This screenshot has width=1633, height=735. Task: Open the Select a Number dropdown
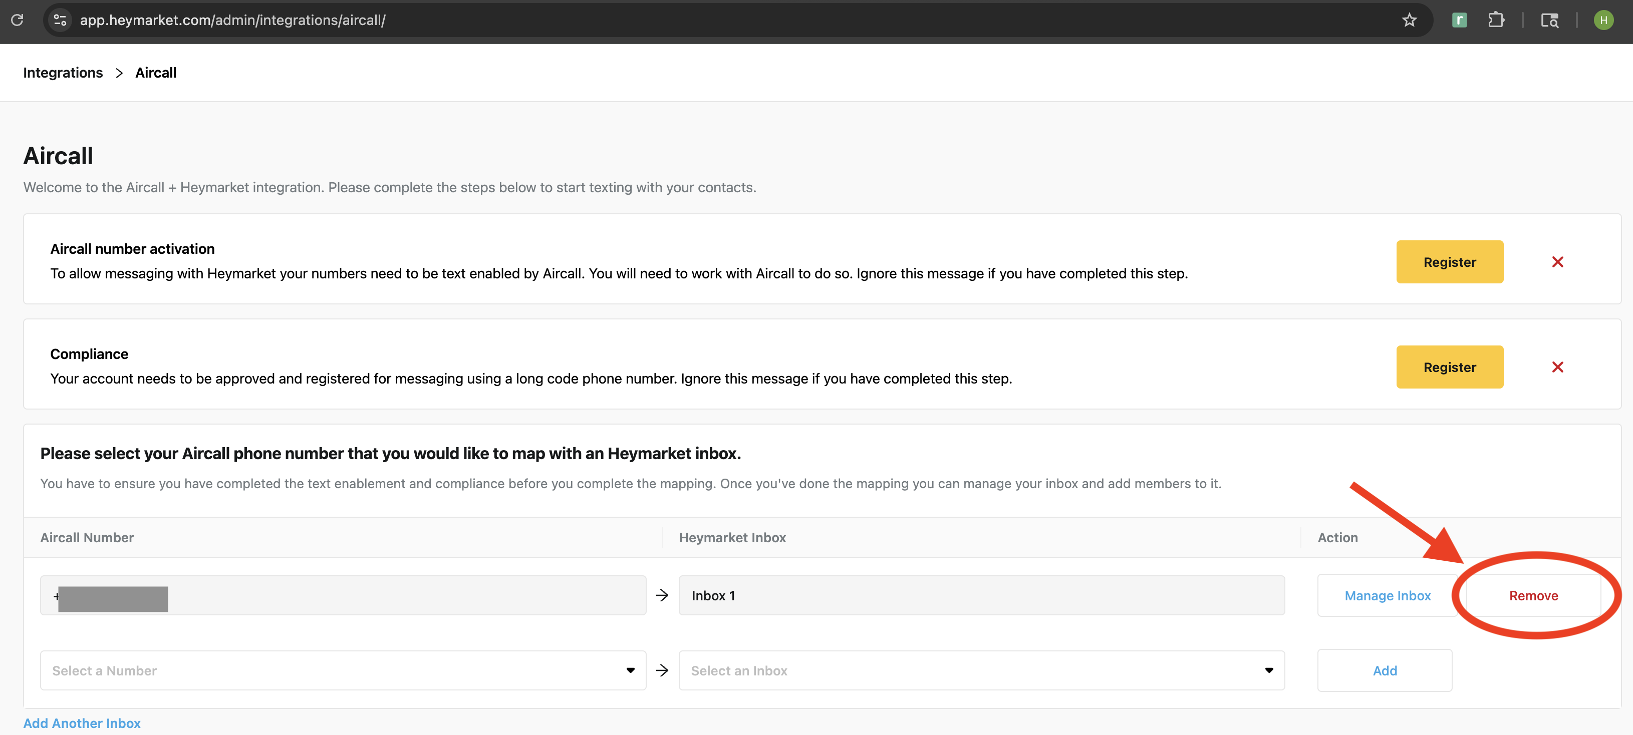(630, 670)
